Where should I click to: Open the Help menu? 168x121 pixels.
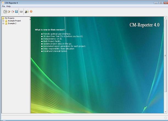point(9,6)
